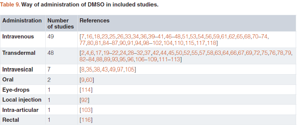Image resolution: width=298 pixels, height=137 pixels.
Task: Click reference 7 in the Intravenous row
Action: [83, 37]
